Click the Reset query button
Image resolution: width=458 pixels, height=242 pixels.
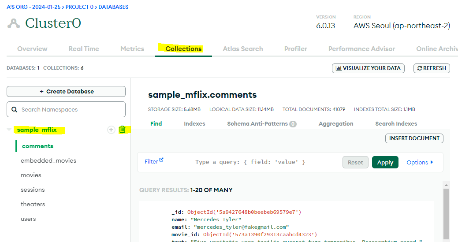pos(355,162)
